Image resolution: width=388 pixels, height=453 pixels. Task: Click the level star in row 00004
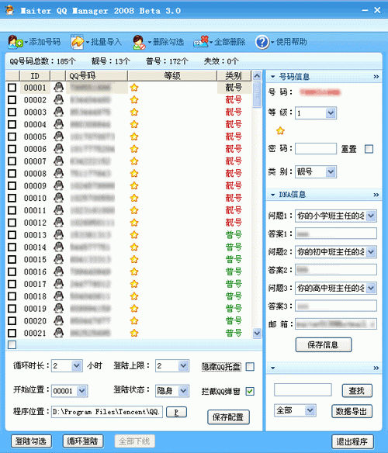(x=134, y=124)
